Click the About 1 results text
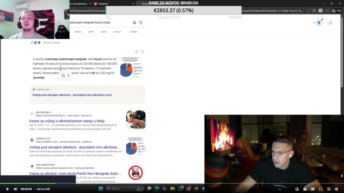 [x=51, y=43]
